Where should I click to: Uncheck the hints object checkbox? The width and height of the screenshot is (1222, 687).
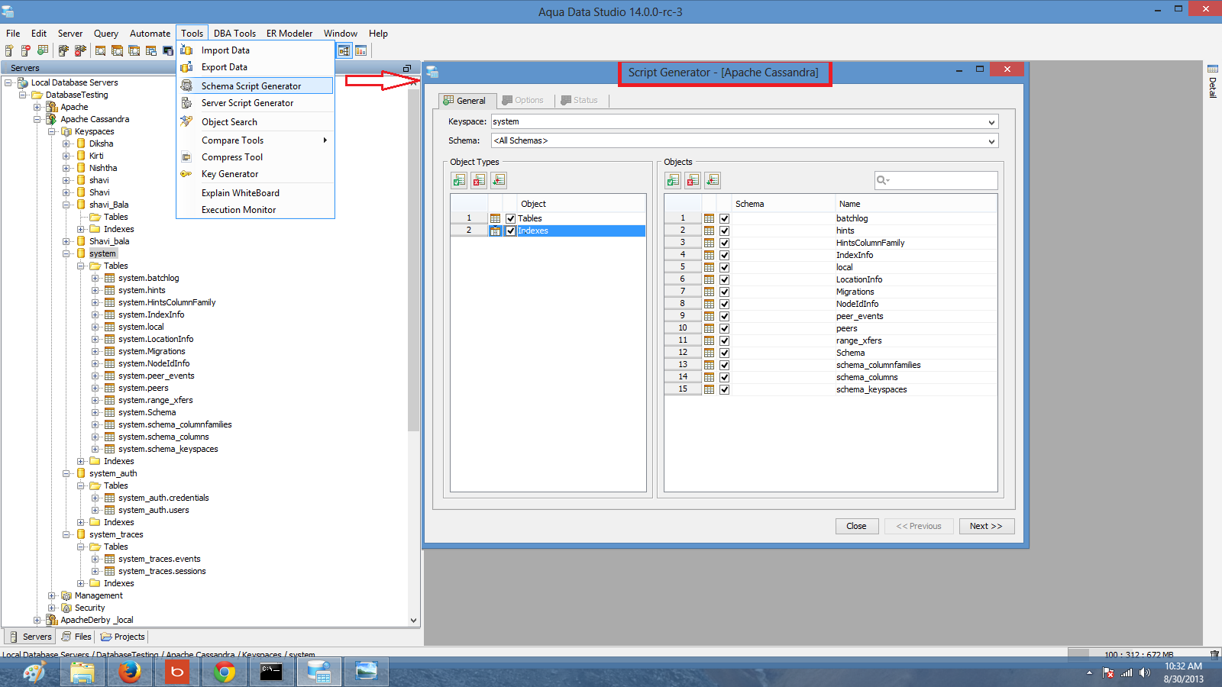(725, 231)
